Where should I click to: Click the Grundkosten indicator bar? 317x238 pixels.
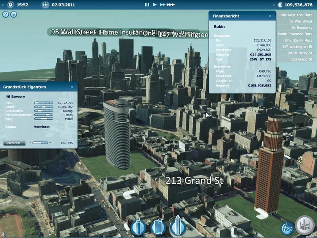[x=44, y=111]
